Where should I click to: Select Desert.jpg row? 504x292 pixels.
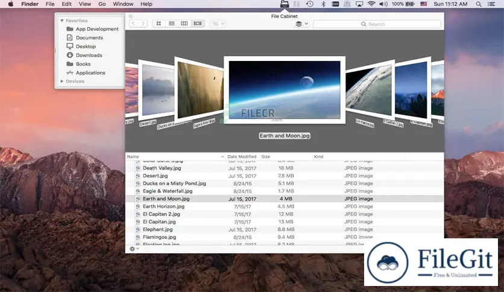285,176
